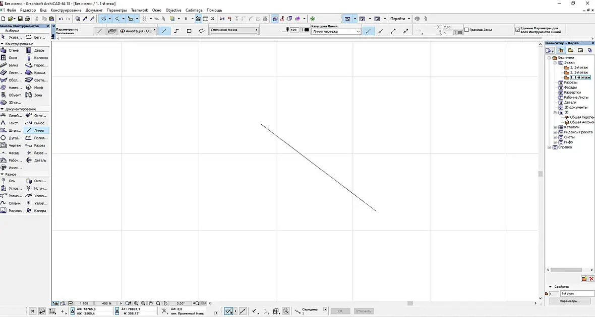The width and height of the screenshot is (595, 317).
Task: Select the Рисунок (figure) tool
Action: (x=10, y=210)
